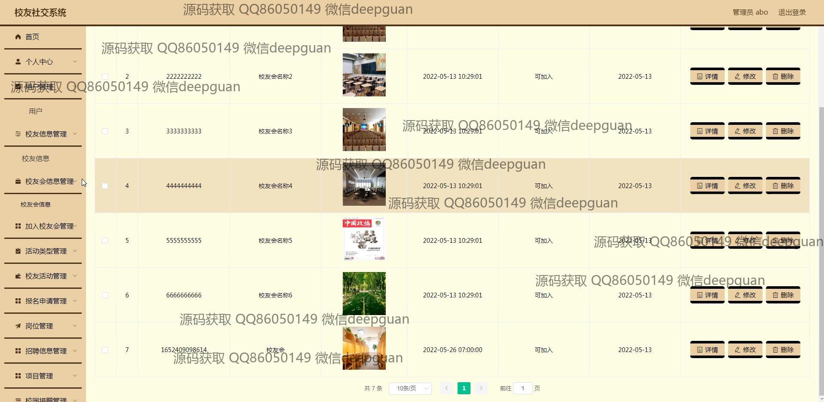Image resolution: width=824 pixels, height=402 pixels.
Task: Click 修改 for 校友会名称4
Action: point(745,186)
